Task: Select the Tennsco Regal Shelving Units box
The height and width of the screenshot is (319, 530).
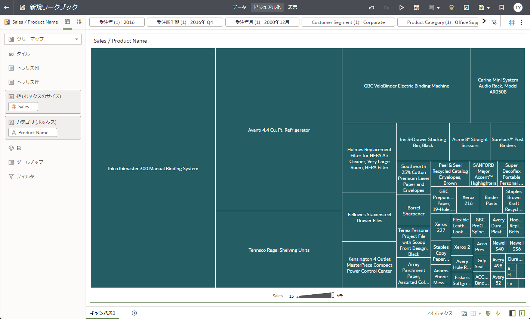Action: point(279,249)
